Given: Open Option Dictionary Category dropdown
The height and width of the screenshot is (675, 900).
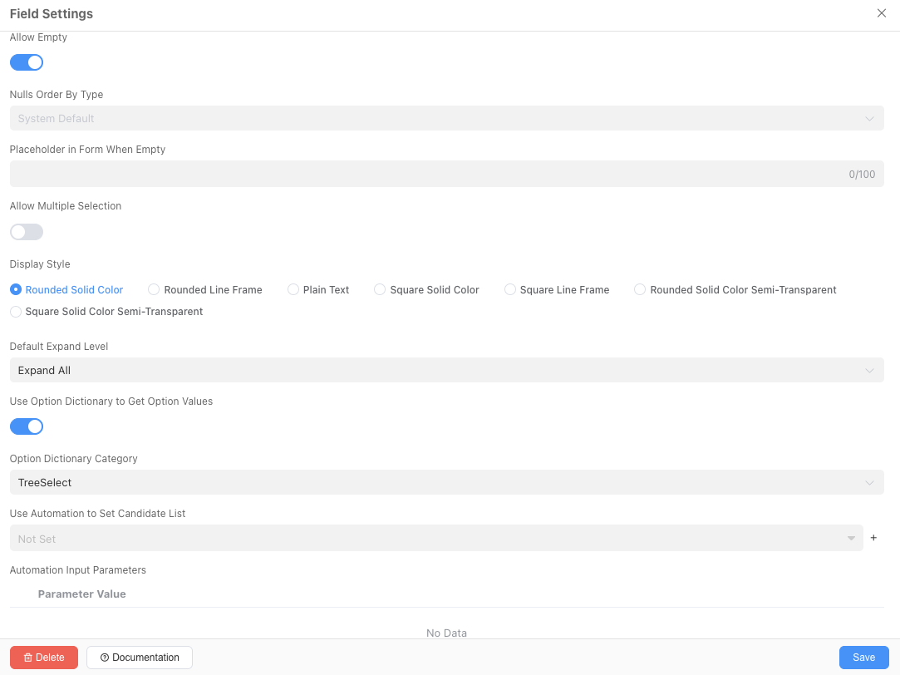Looking at the screenshot, I should (x=446, y=482).
